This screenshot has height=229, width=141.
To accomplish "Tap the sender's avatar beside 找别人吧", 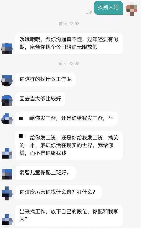I will click(x=132, y=9).
